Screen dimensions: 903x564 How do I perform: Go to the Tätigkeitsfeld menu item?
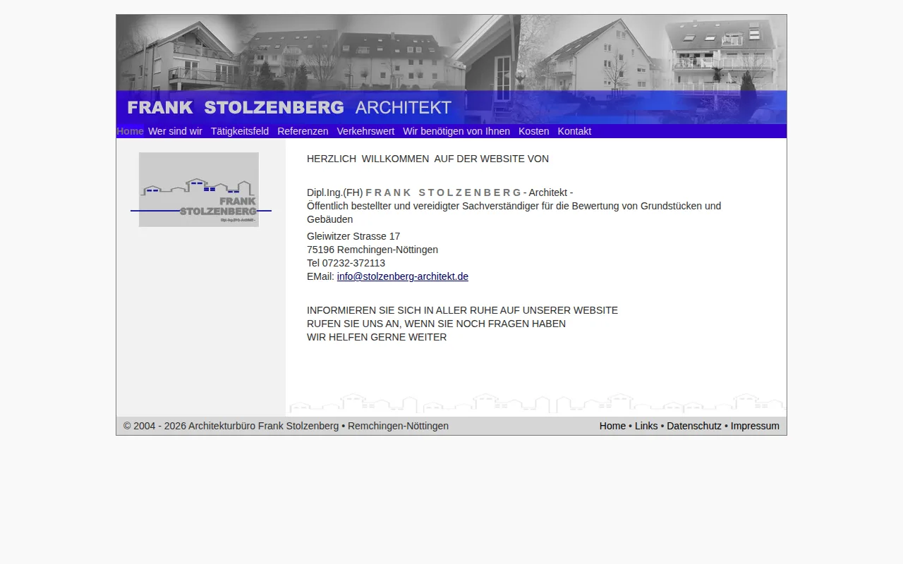click(x=240, y=131)
